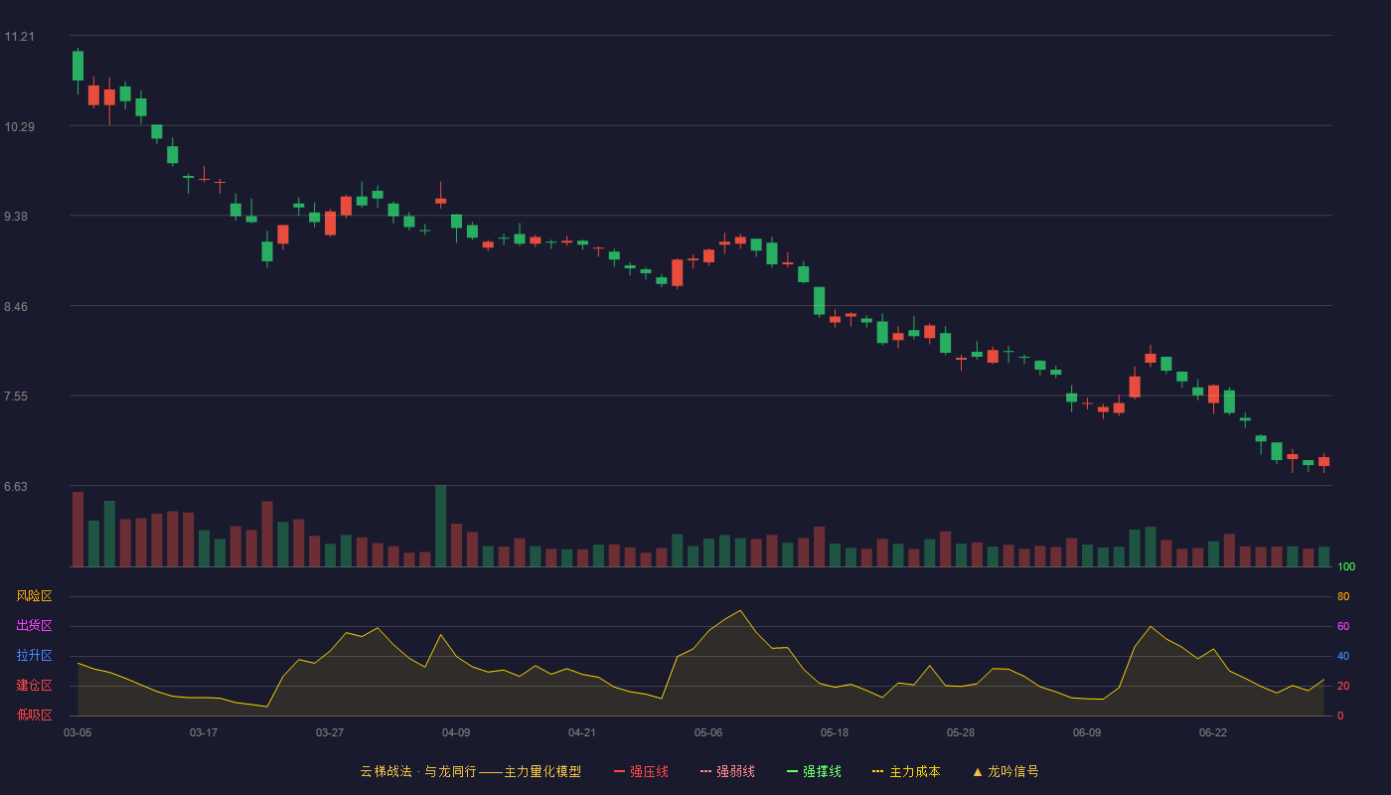The height and width of the screenshot is (795, 1391).
Task: Click the green 100 indicator axis value
Action: point(1346,566)
